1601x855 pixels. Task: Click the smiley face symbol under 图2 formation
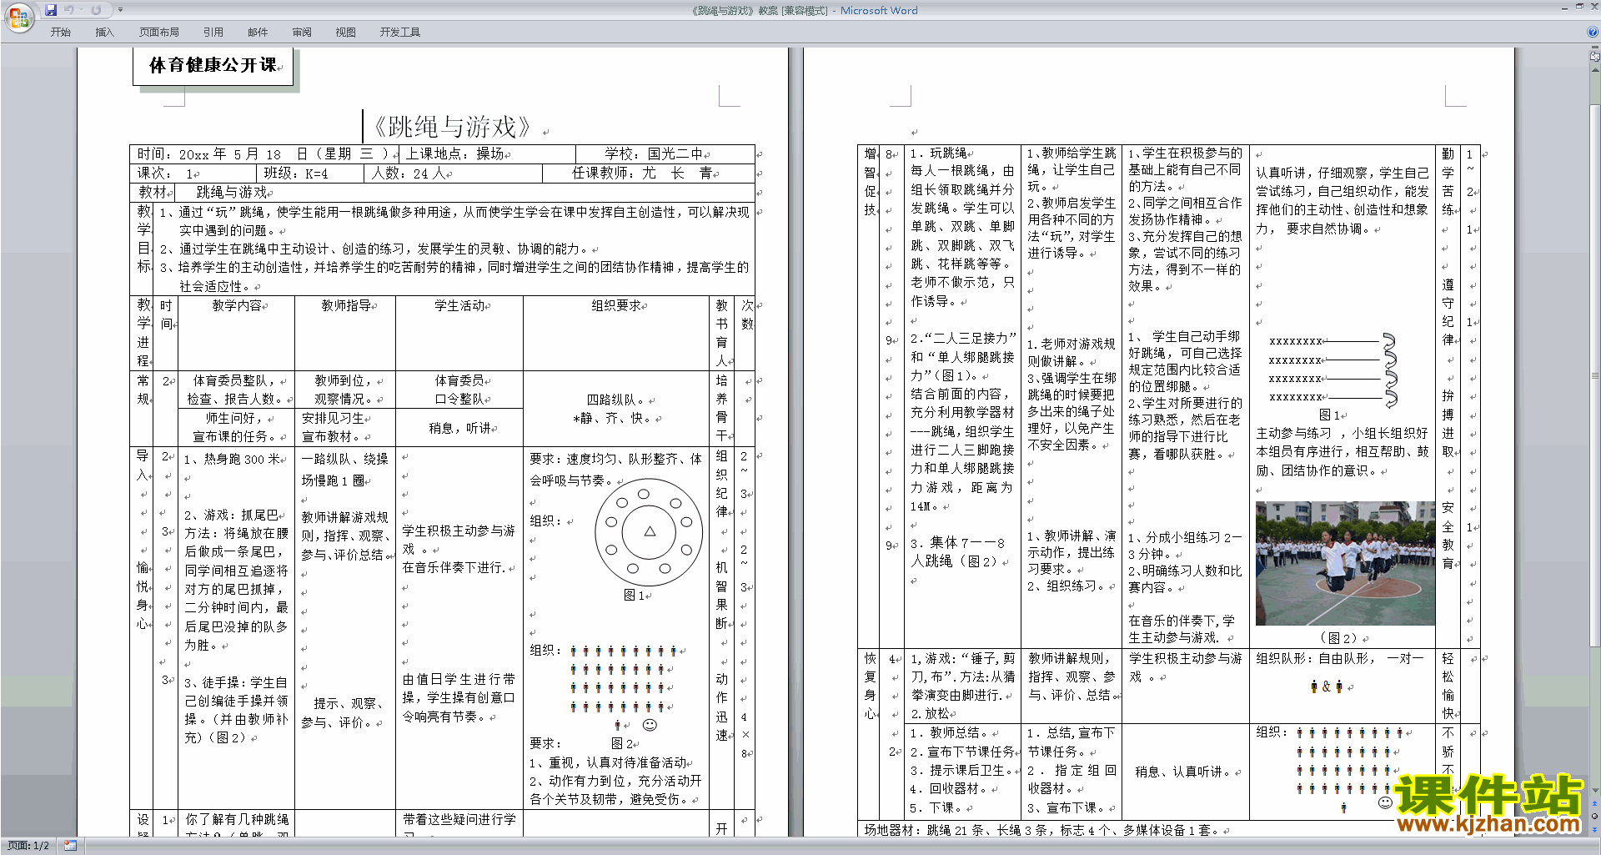coord(650,725)
